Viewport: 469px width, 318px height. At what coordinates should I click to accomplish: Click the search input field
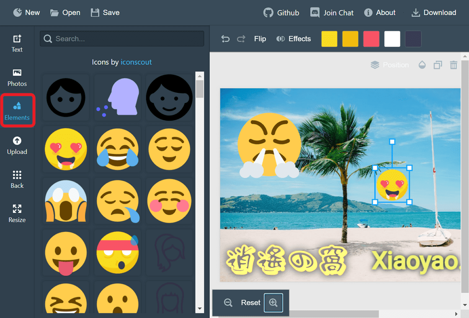[x=121, y=38]
